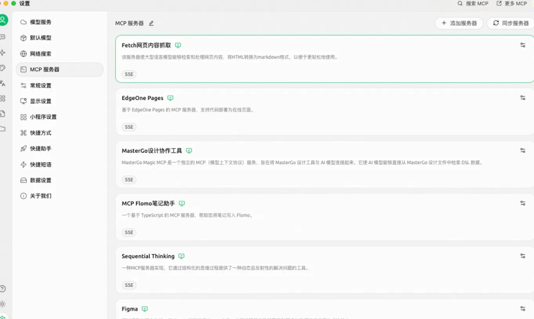Screen dimensions: 534x319
Task: Click the edit pencil beside MCP 服务器 heading
Action: 151,23
